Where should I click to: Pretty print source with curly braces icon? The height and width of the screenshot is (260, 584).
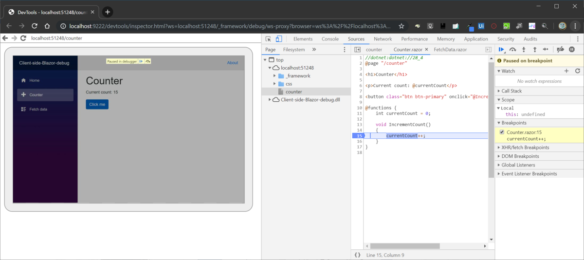[x=357, y=255]
